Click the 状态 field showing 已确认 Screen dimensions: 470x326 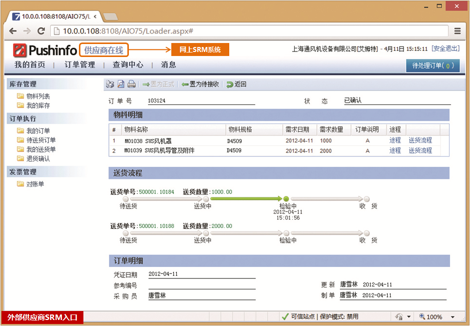coord(397,101)
